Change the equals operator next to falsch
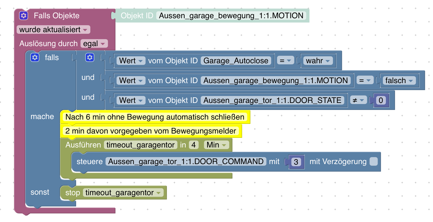 [x=365, y=80]
